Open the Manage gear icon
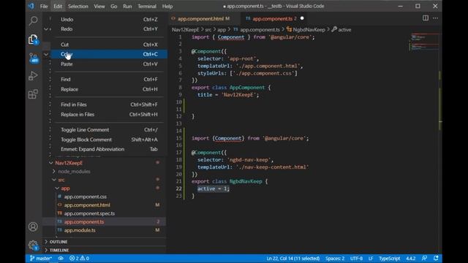This screenshot has height=263, width=468. [x=33, y=245]
